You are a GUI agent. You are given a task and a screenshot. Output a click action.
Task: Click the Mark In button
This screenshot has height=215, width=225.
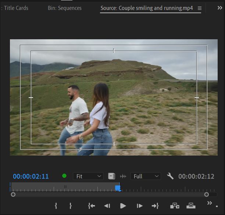click(x=56, y=206)
